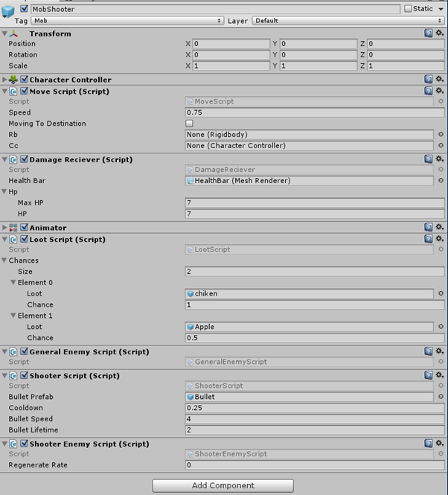This screenshot has width=448, height=495.
Task: Open Damage Reciever gear menu
Action: pyautogui.click(x=440, y=159)
